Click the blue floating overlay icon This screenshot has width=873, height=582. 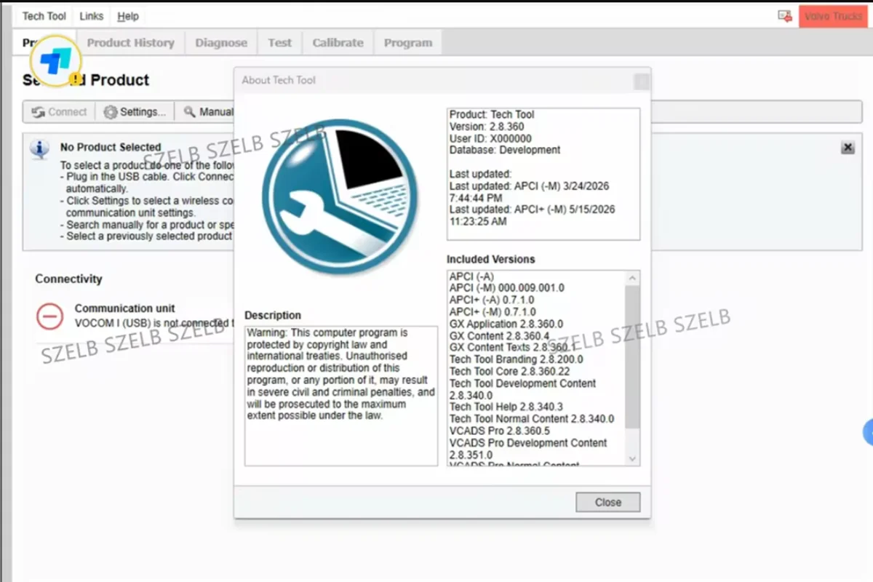(55, 60)
